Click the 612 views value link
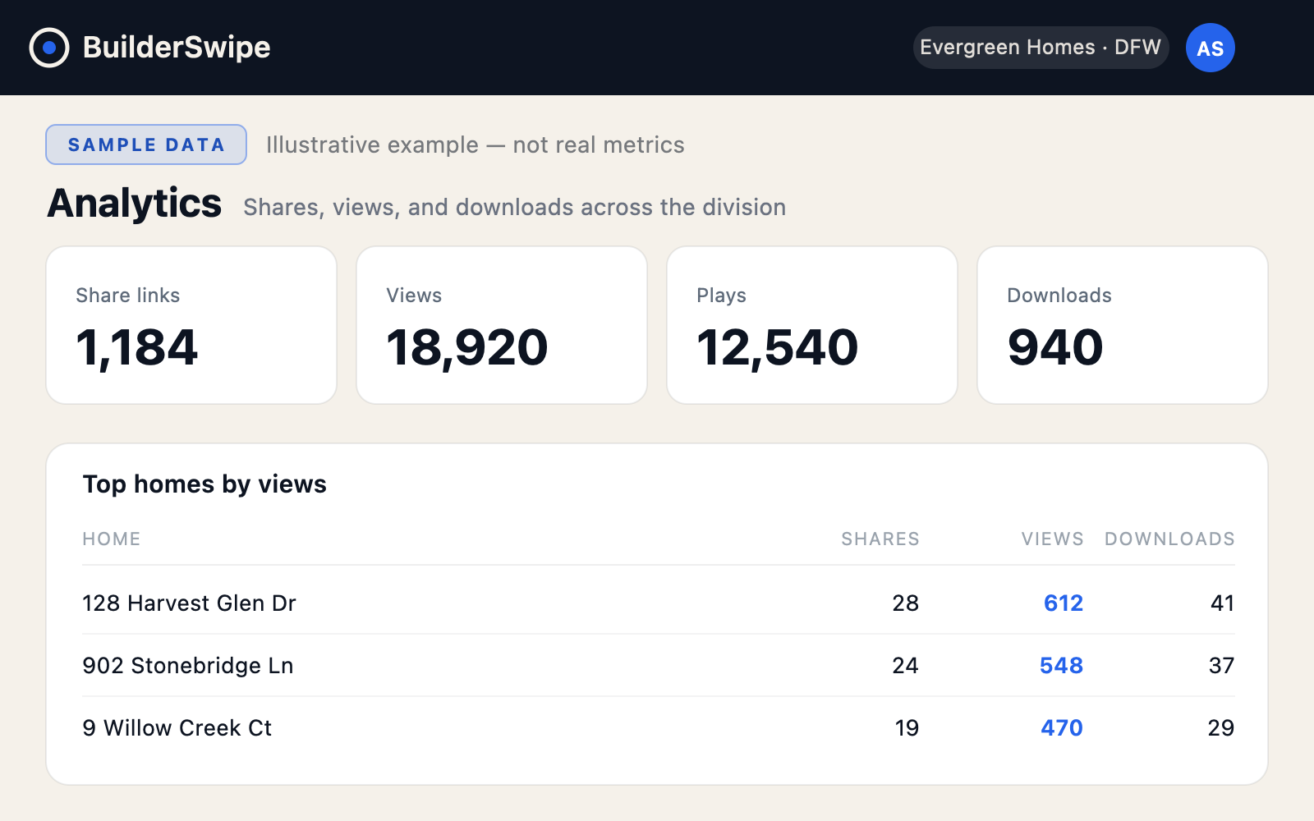 [x=1064, y=603]
